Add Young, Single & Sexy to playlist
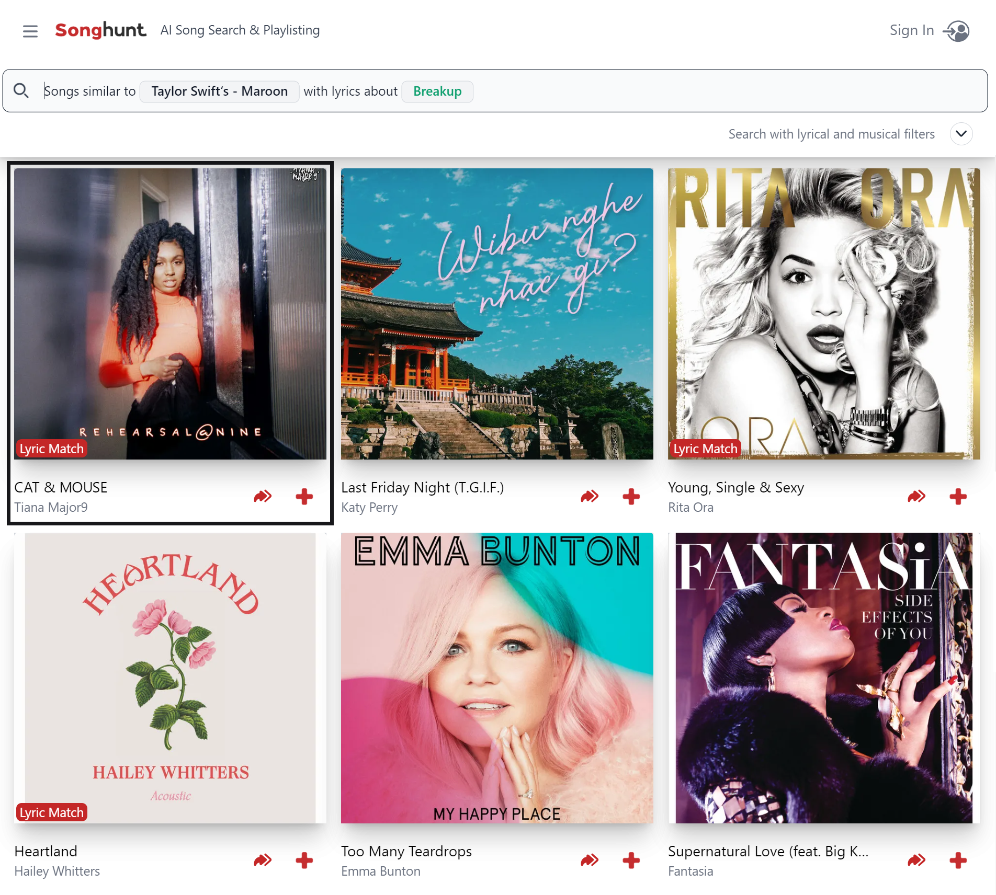996x895 pixels. (x=958, y=496)
